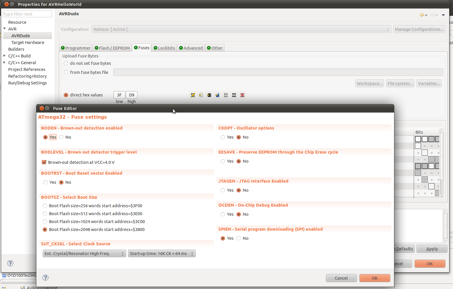
Task: Select Run/Debug Settings in the tree
Action: (28, 83)
